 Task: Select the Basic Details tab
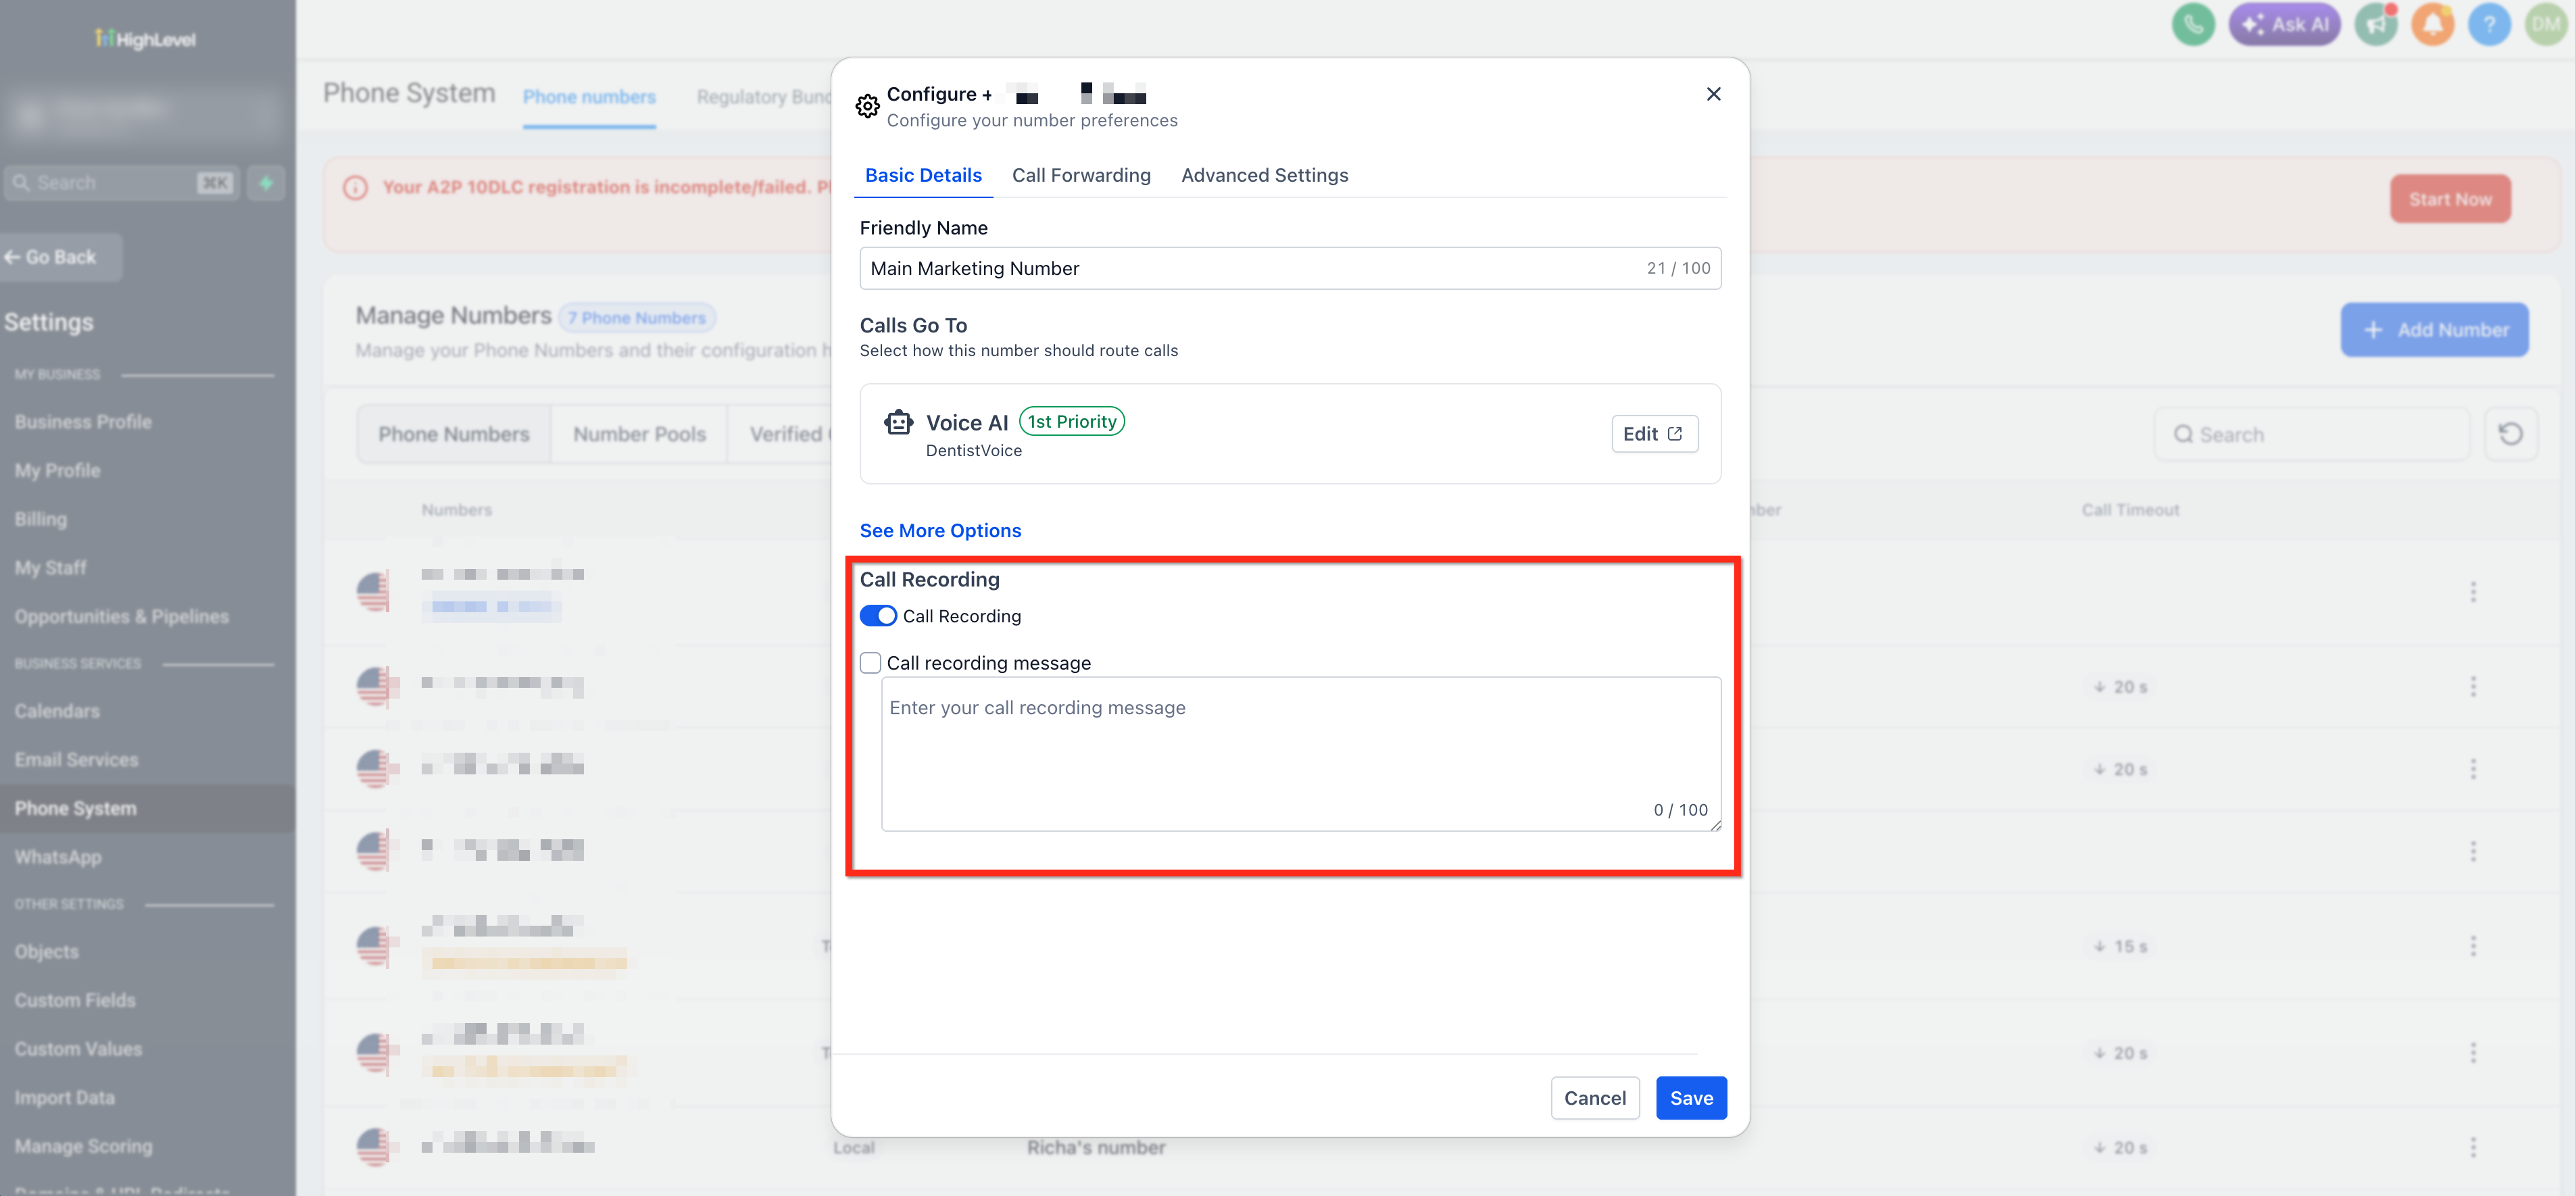click(x=924, y=175)
